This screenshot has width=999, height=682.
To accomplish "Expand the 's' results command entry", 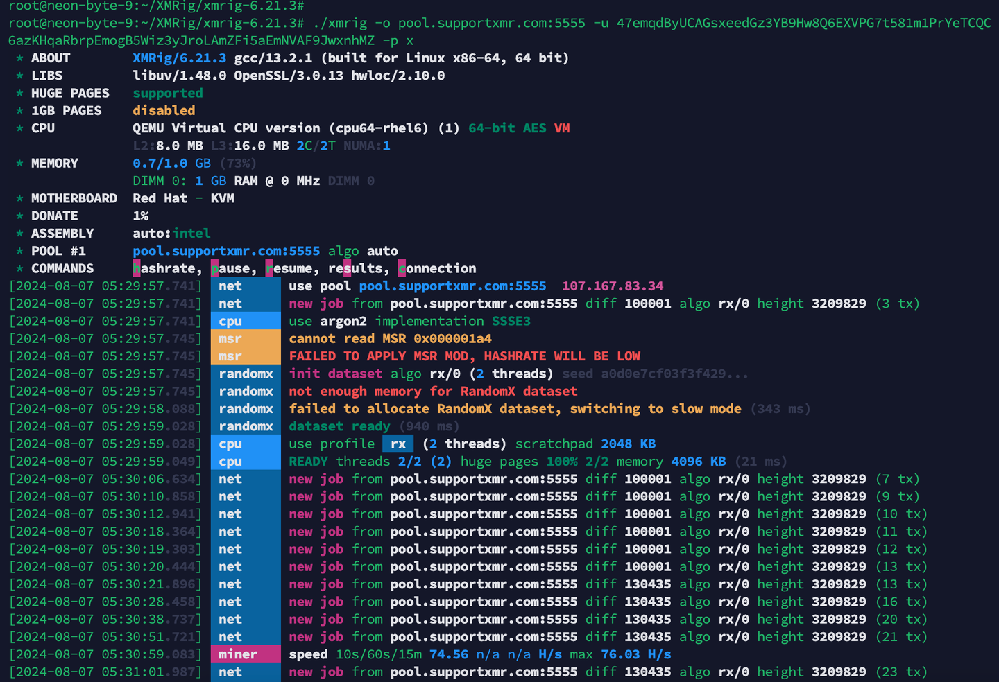I will pos(345,268).
